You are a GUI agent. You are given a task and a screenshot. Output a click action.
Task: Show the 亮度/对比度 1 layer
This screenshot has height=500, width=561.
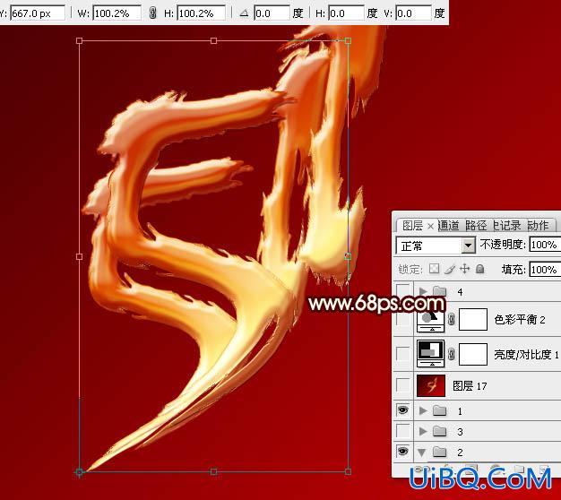coord(403,354)
